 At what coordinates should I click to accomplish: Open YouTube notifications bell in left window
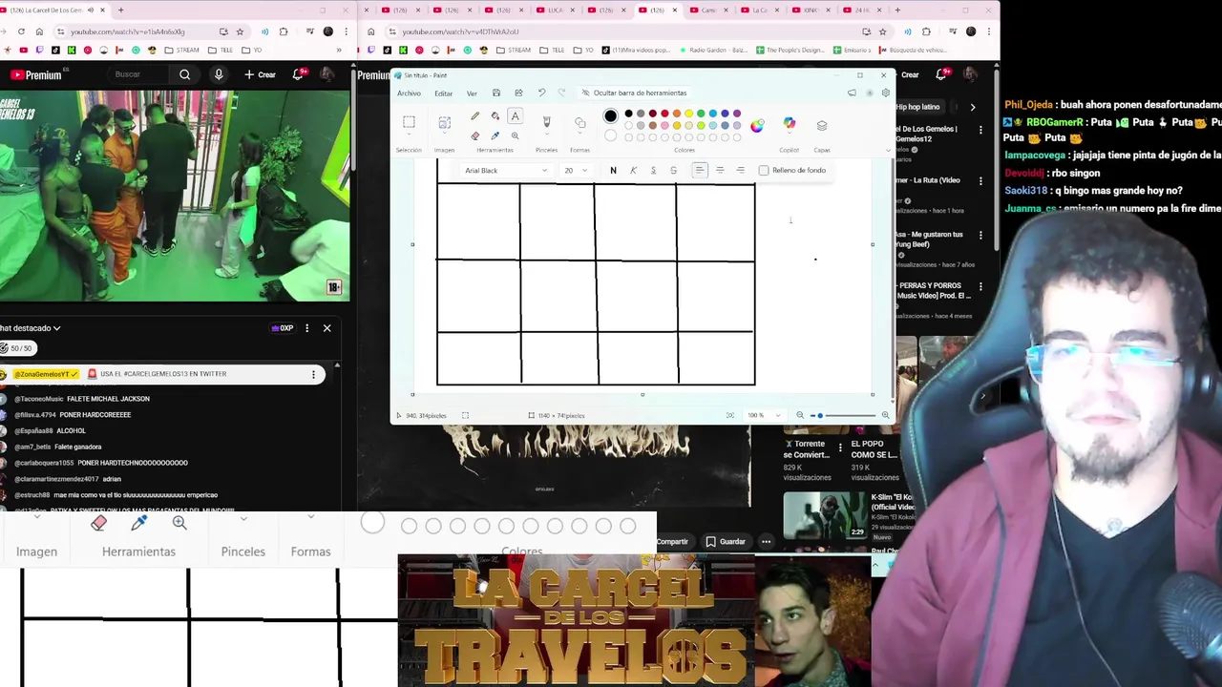300,74
